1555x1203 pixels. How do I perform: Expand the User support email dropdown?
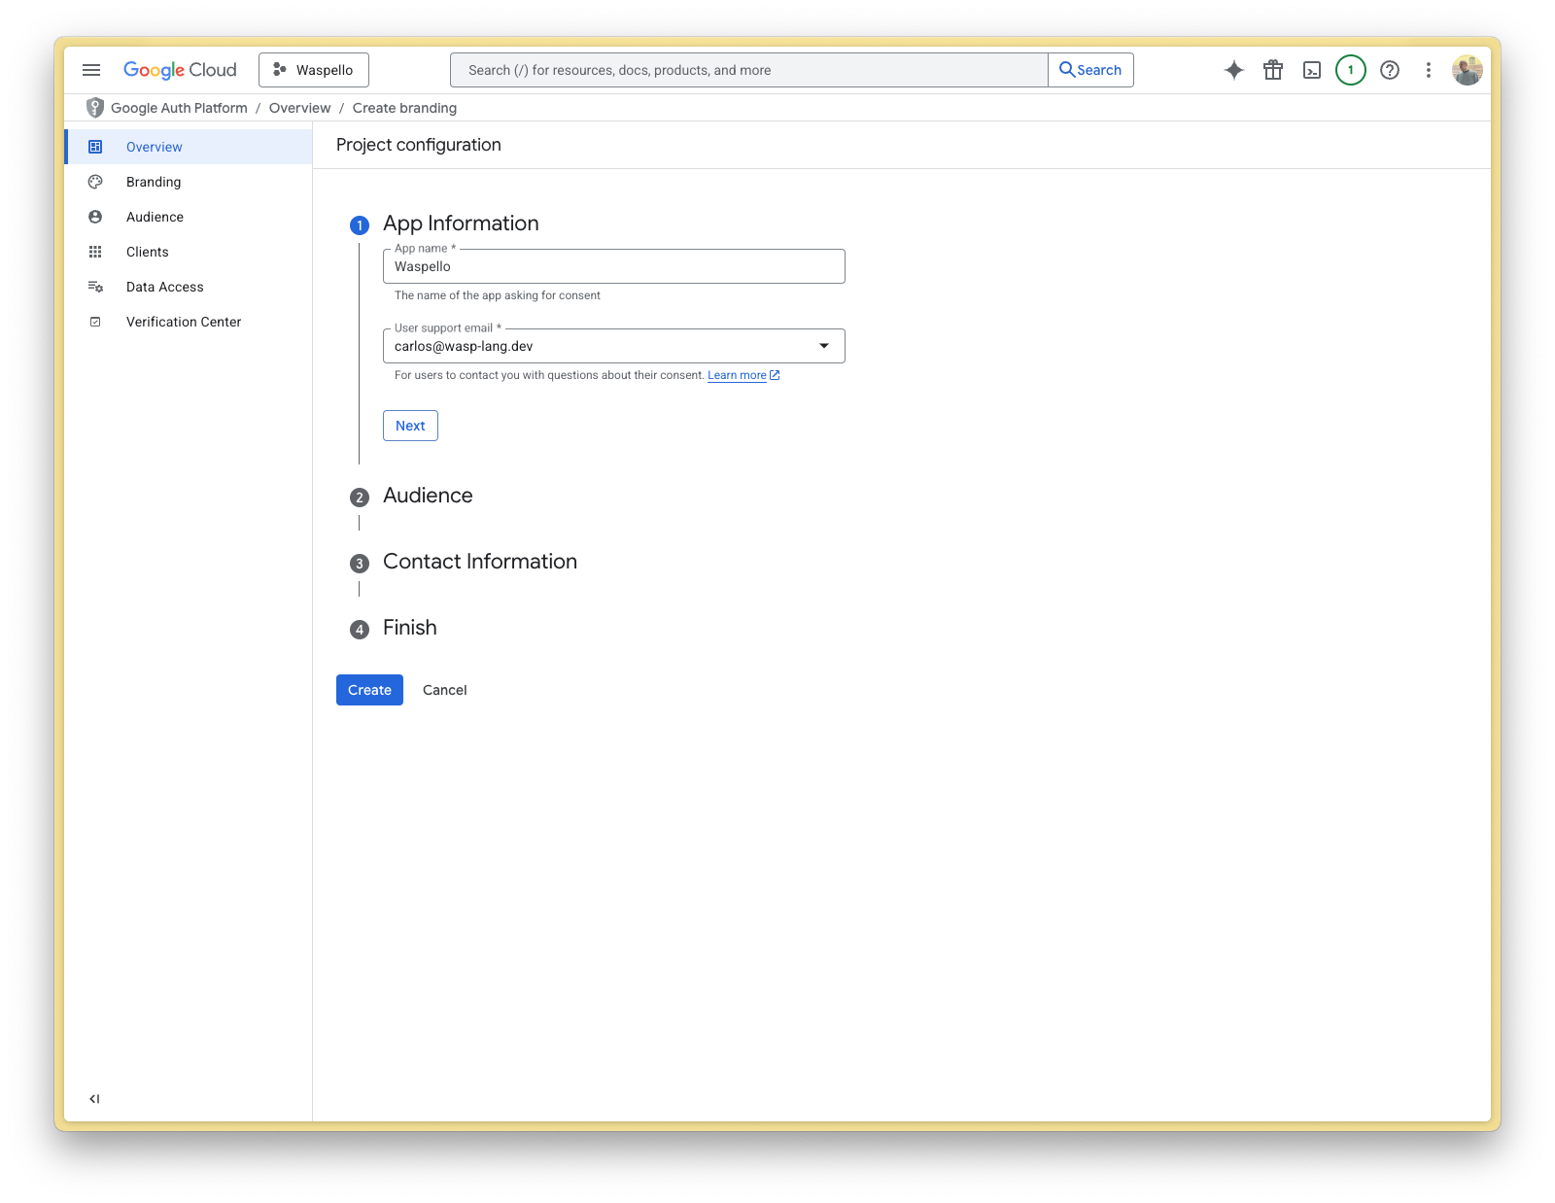[x=823, y=345]
